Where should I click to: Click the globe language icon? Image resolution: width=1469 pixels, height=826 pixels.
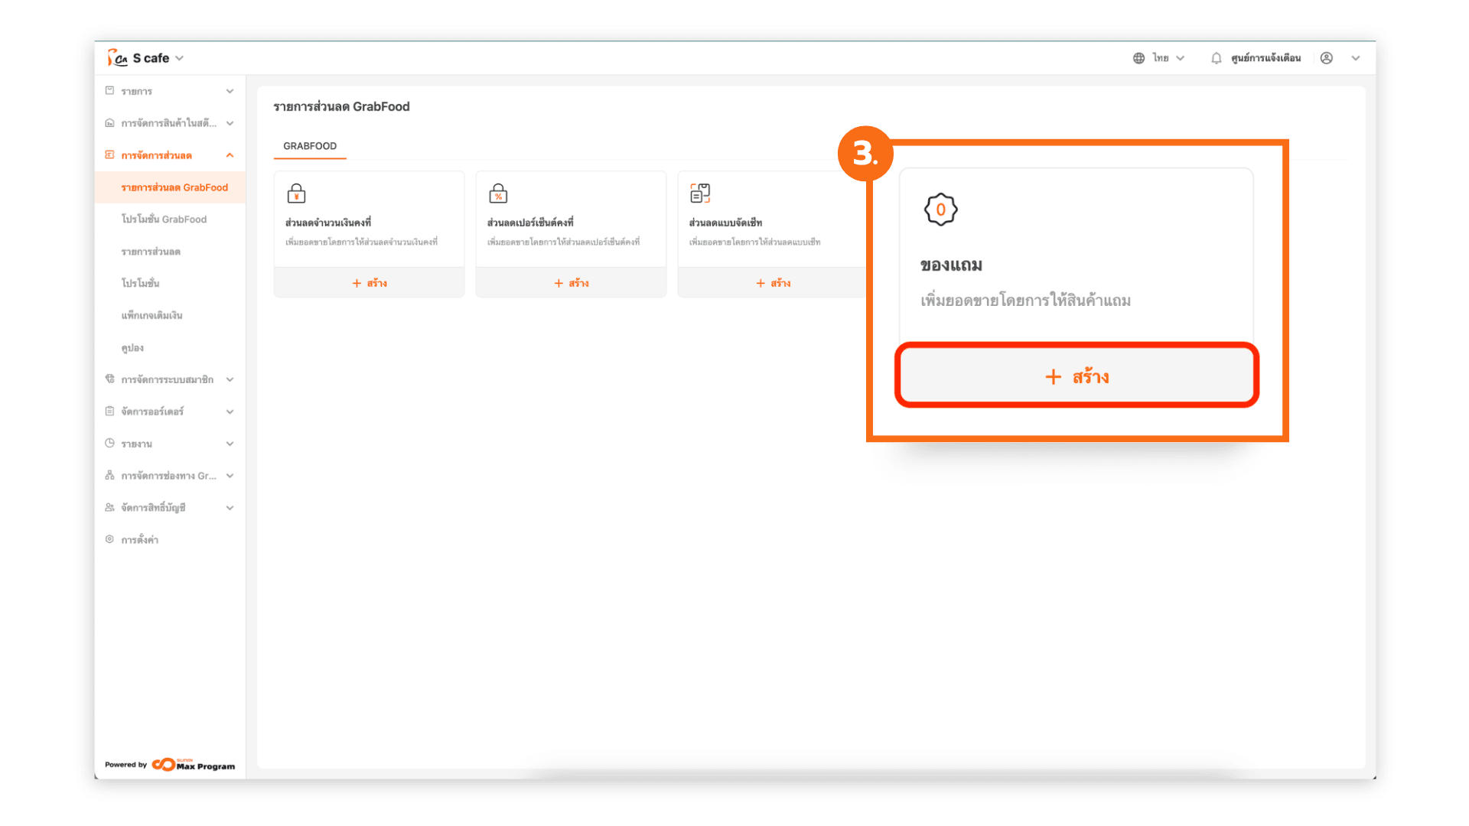pyautogui.click(x=1138, y=58)
